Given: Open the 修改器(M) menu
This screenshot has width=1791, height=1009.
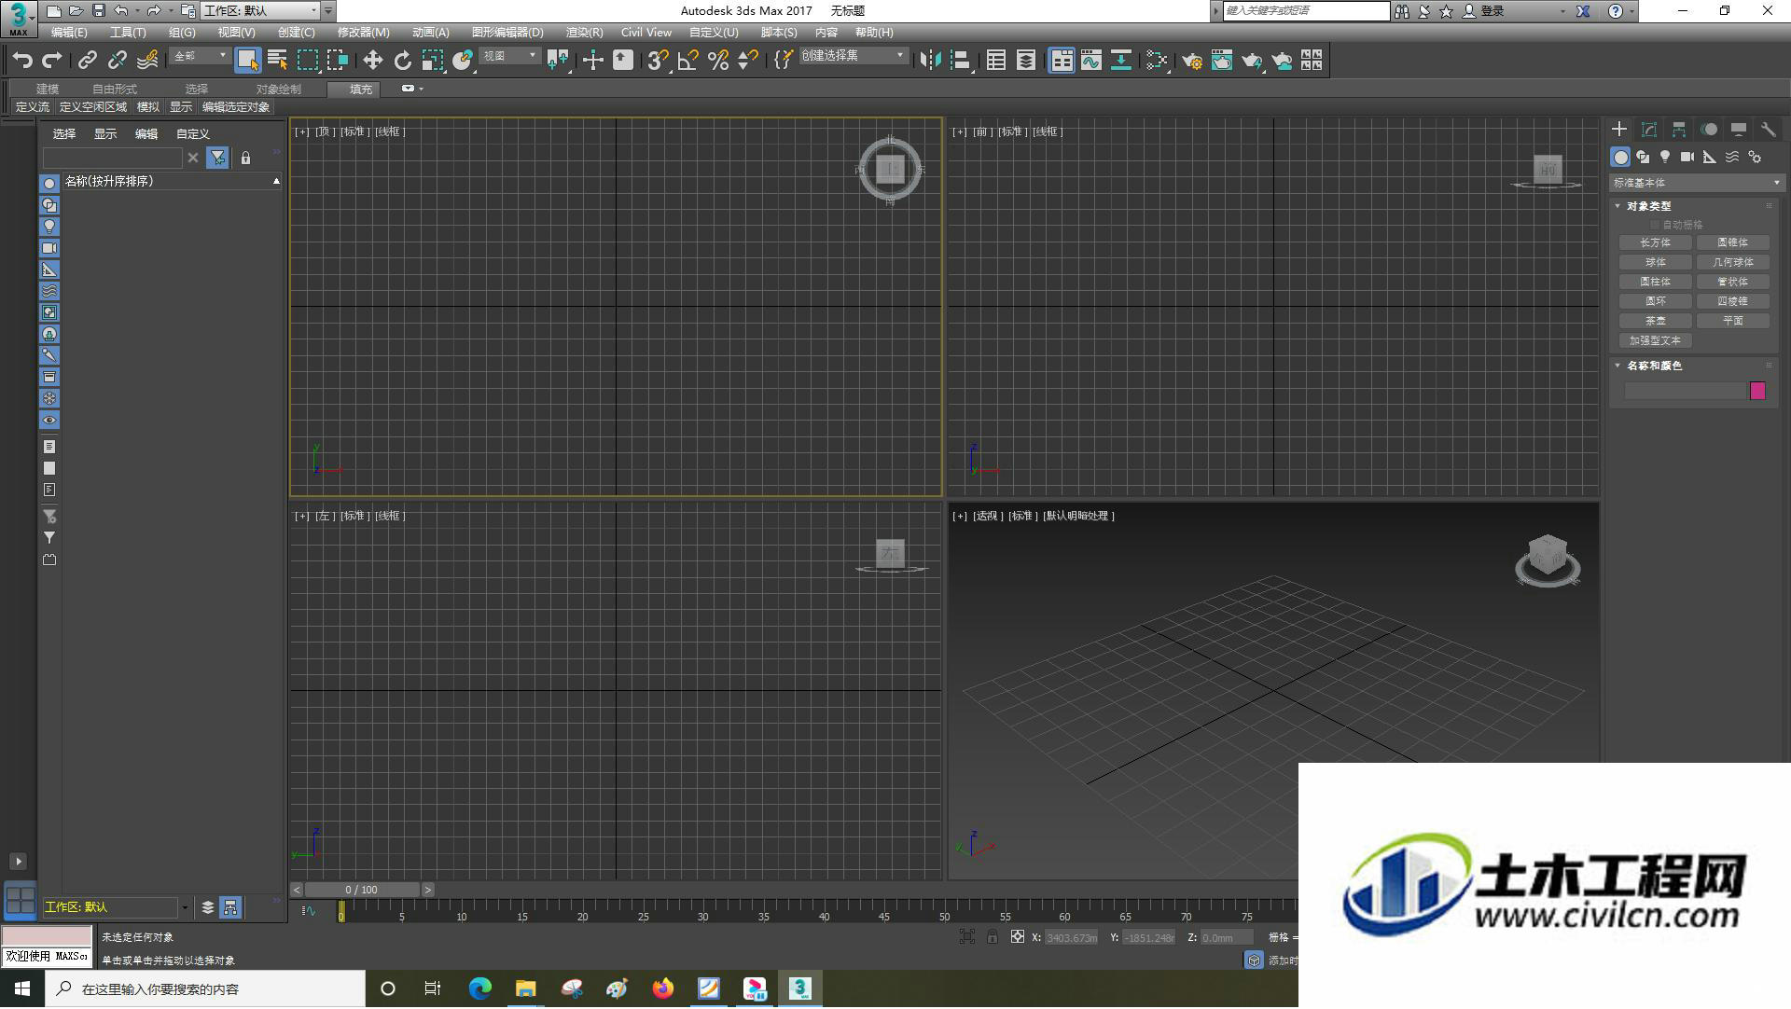Looking at the screenshot, I should [x=363, y=33].
